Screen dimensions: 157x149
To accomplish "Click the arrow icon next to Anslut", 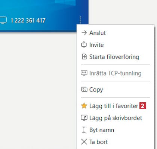I will (x=84, y=33).
